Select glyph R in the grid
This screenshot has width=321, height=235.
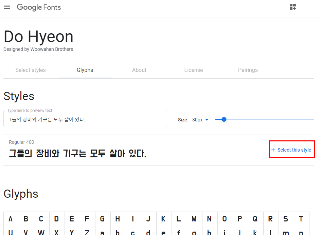pos(271,219)
